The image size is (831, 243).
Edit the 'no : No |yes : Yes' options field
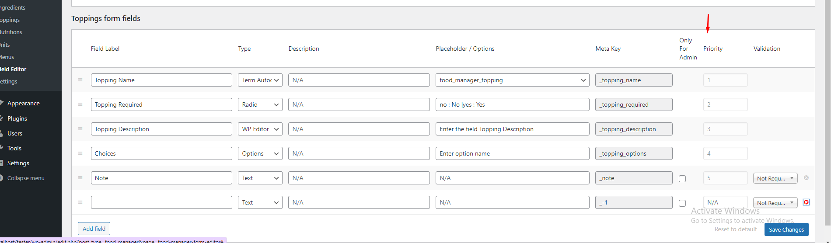pos(512,104)
